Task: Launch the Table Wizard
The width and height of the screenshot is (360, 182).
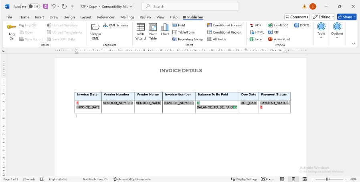Action: (140, 32)
